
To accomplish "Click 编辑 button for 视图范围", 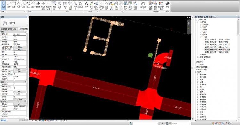I will pos(20,92).
